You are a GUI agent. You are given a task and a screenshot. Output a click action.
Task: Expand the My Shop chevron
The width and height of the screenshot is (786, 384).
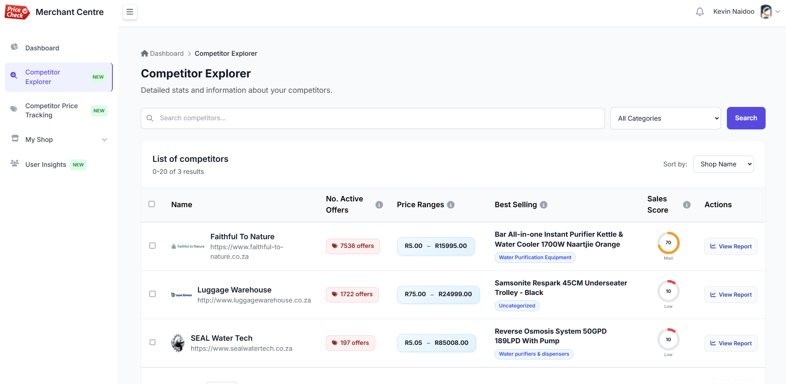pos(104,140)
